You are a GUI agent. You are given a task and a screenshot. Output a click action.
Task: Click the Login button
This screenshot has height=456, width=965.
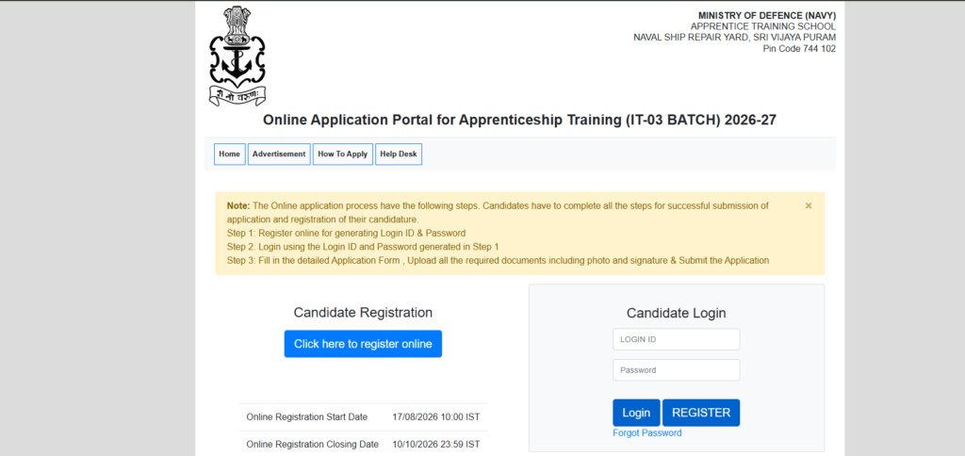(636, 413)
